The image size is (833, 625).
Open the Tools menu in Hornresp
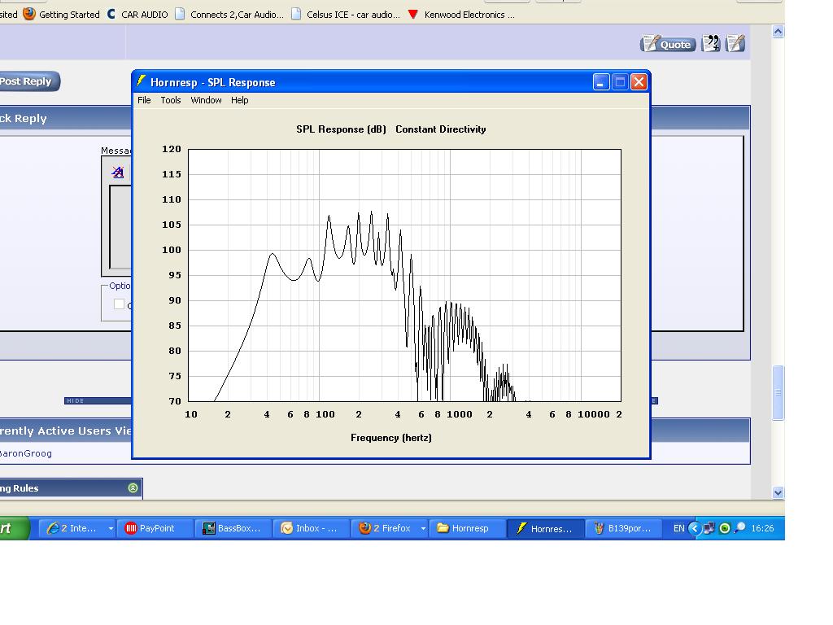tap(171, 100)
